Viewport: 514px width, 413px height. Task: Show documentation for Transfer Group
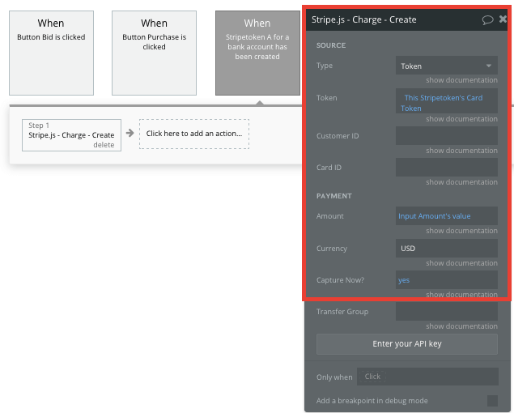coord(461,326)
